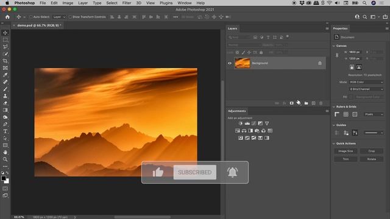
Task: Open the Auto-Select Layer dropdown
Action: 59,17
